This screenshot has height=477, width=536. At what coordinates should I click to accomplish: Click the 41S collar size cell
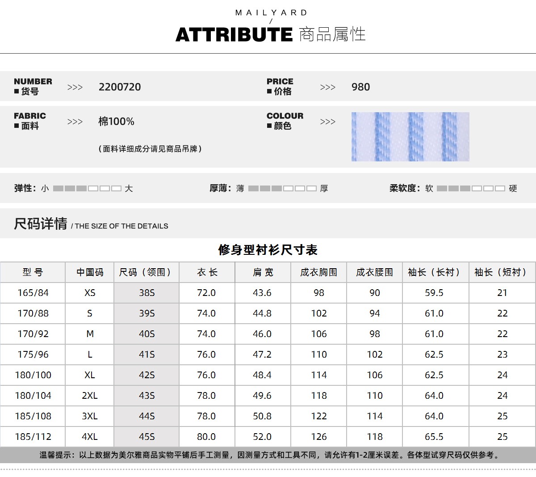pyautogui.click(x=147, y=355)
